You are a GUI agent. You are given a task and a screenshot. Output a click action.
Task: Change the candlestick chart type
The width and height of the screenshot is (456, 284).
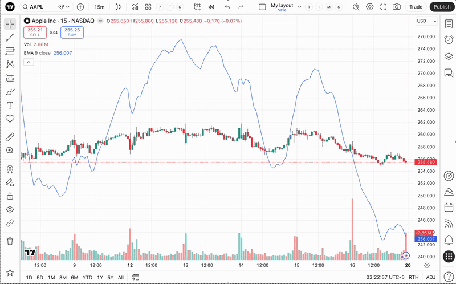(118, 7)
